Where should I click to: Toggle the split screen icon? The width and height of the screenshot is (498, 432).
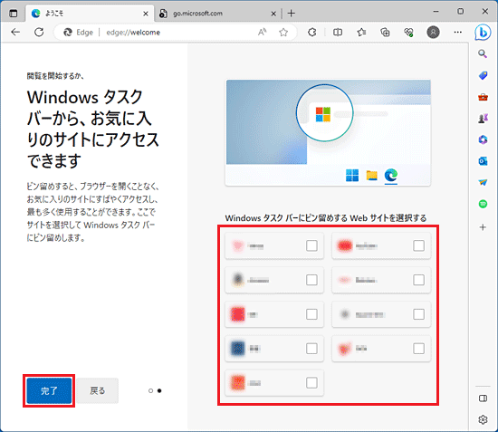click(x=338, y=32)
